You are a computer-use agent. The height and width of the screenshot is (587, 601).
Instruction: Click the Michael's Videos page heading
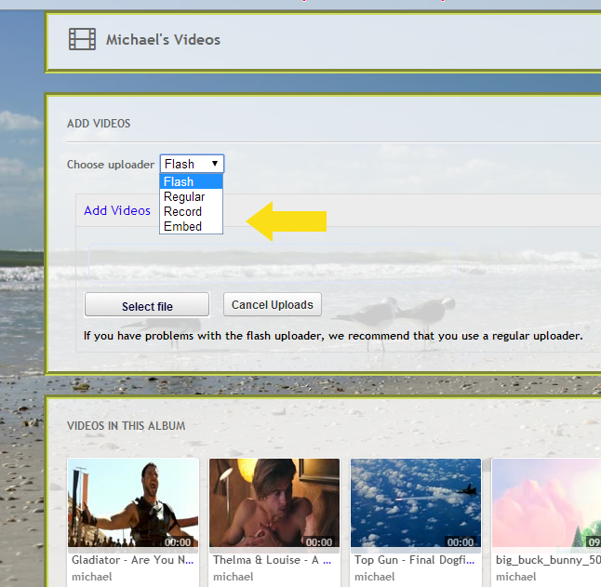point(163,40)
